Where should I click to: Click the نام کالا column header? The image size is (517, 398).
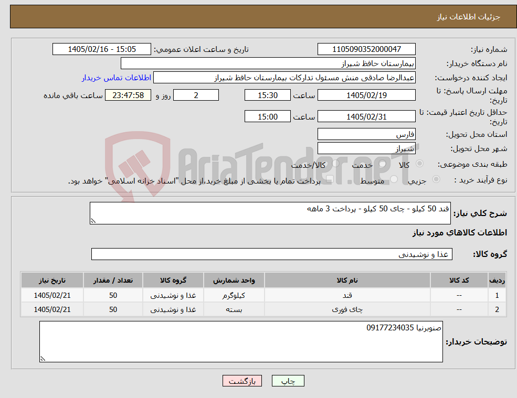(x=347, y=281)
